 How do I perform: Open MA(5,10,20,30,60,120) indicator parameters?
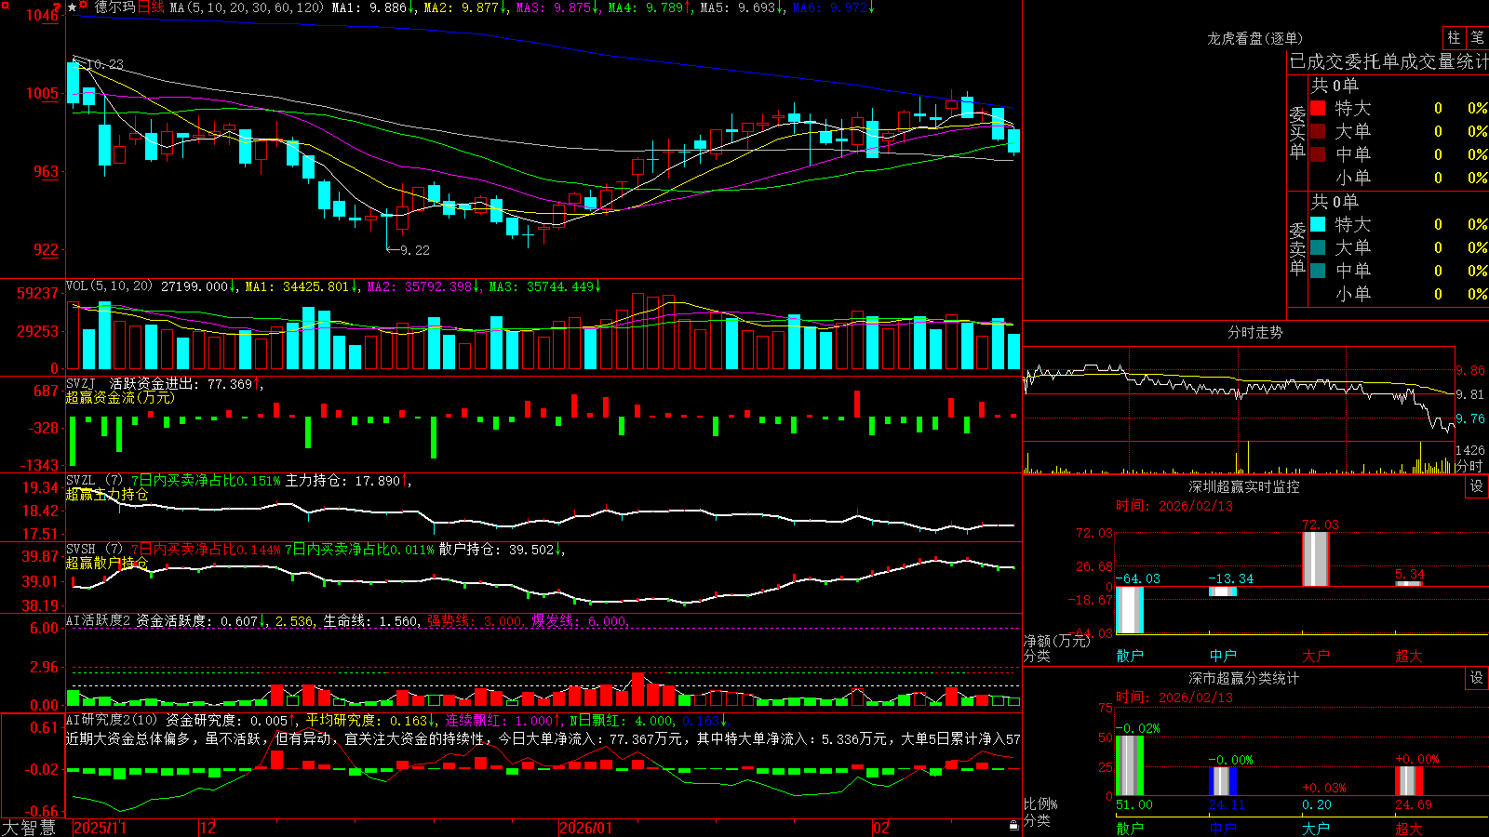[x=247, y=7]
